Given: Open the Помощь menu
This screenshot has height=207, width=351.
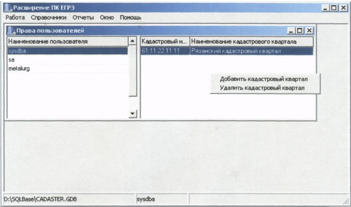Looking at the screenshot, I should [130, 18].
